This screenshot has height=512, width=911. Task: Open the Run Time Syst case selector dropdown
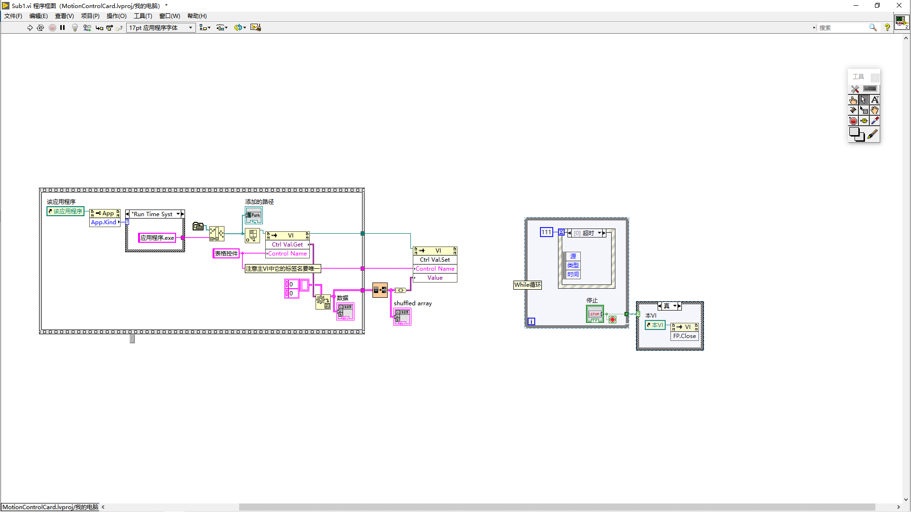click(178, 214)
